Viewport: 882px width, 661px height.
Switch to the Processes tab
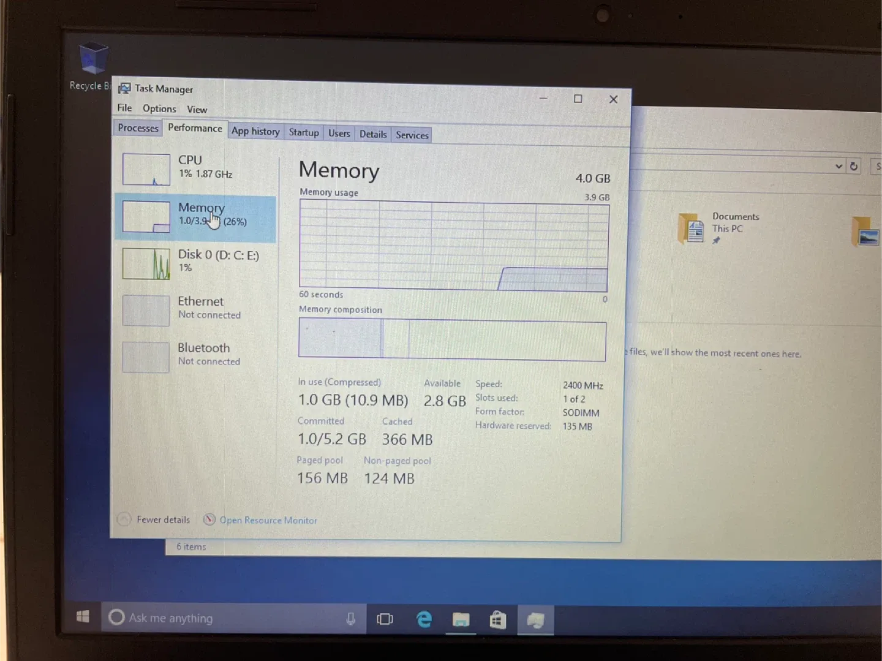(x=137, y=127)
